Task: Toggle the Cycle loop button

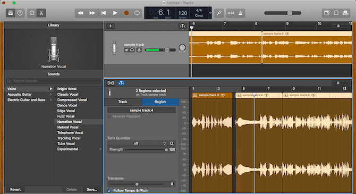Action: tap(137, 13)
